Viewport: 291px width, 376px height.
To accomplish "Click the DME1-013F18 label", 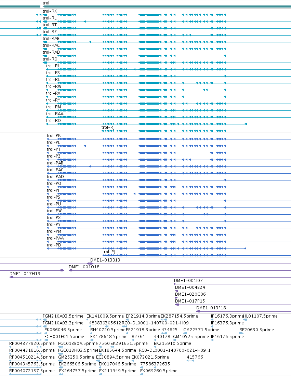I will (x=211, y=308).
